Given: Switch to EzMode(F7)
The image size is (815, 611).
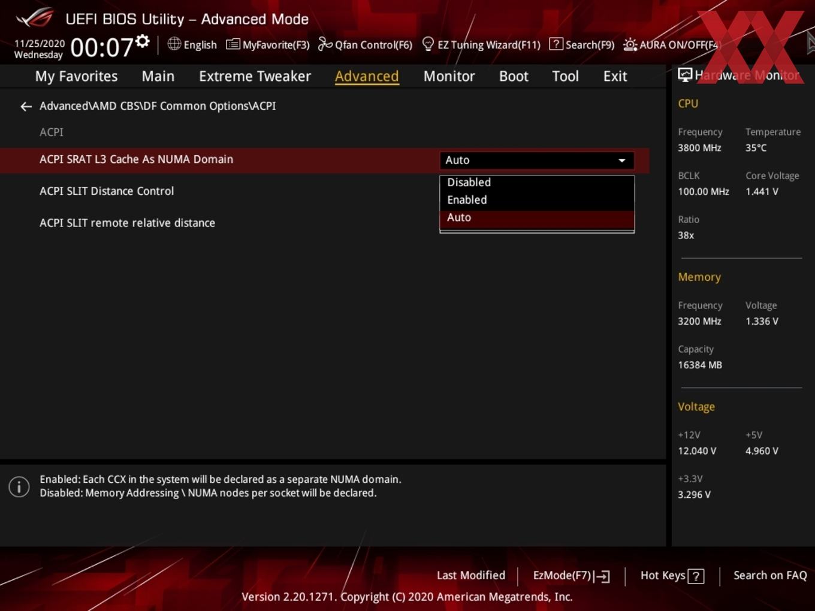Looking at the screenshot, I should point(571,576).
